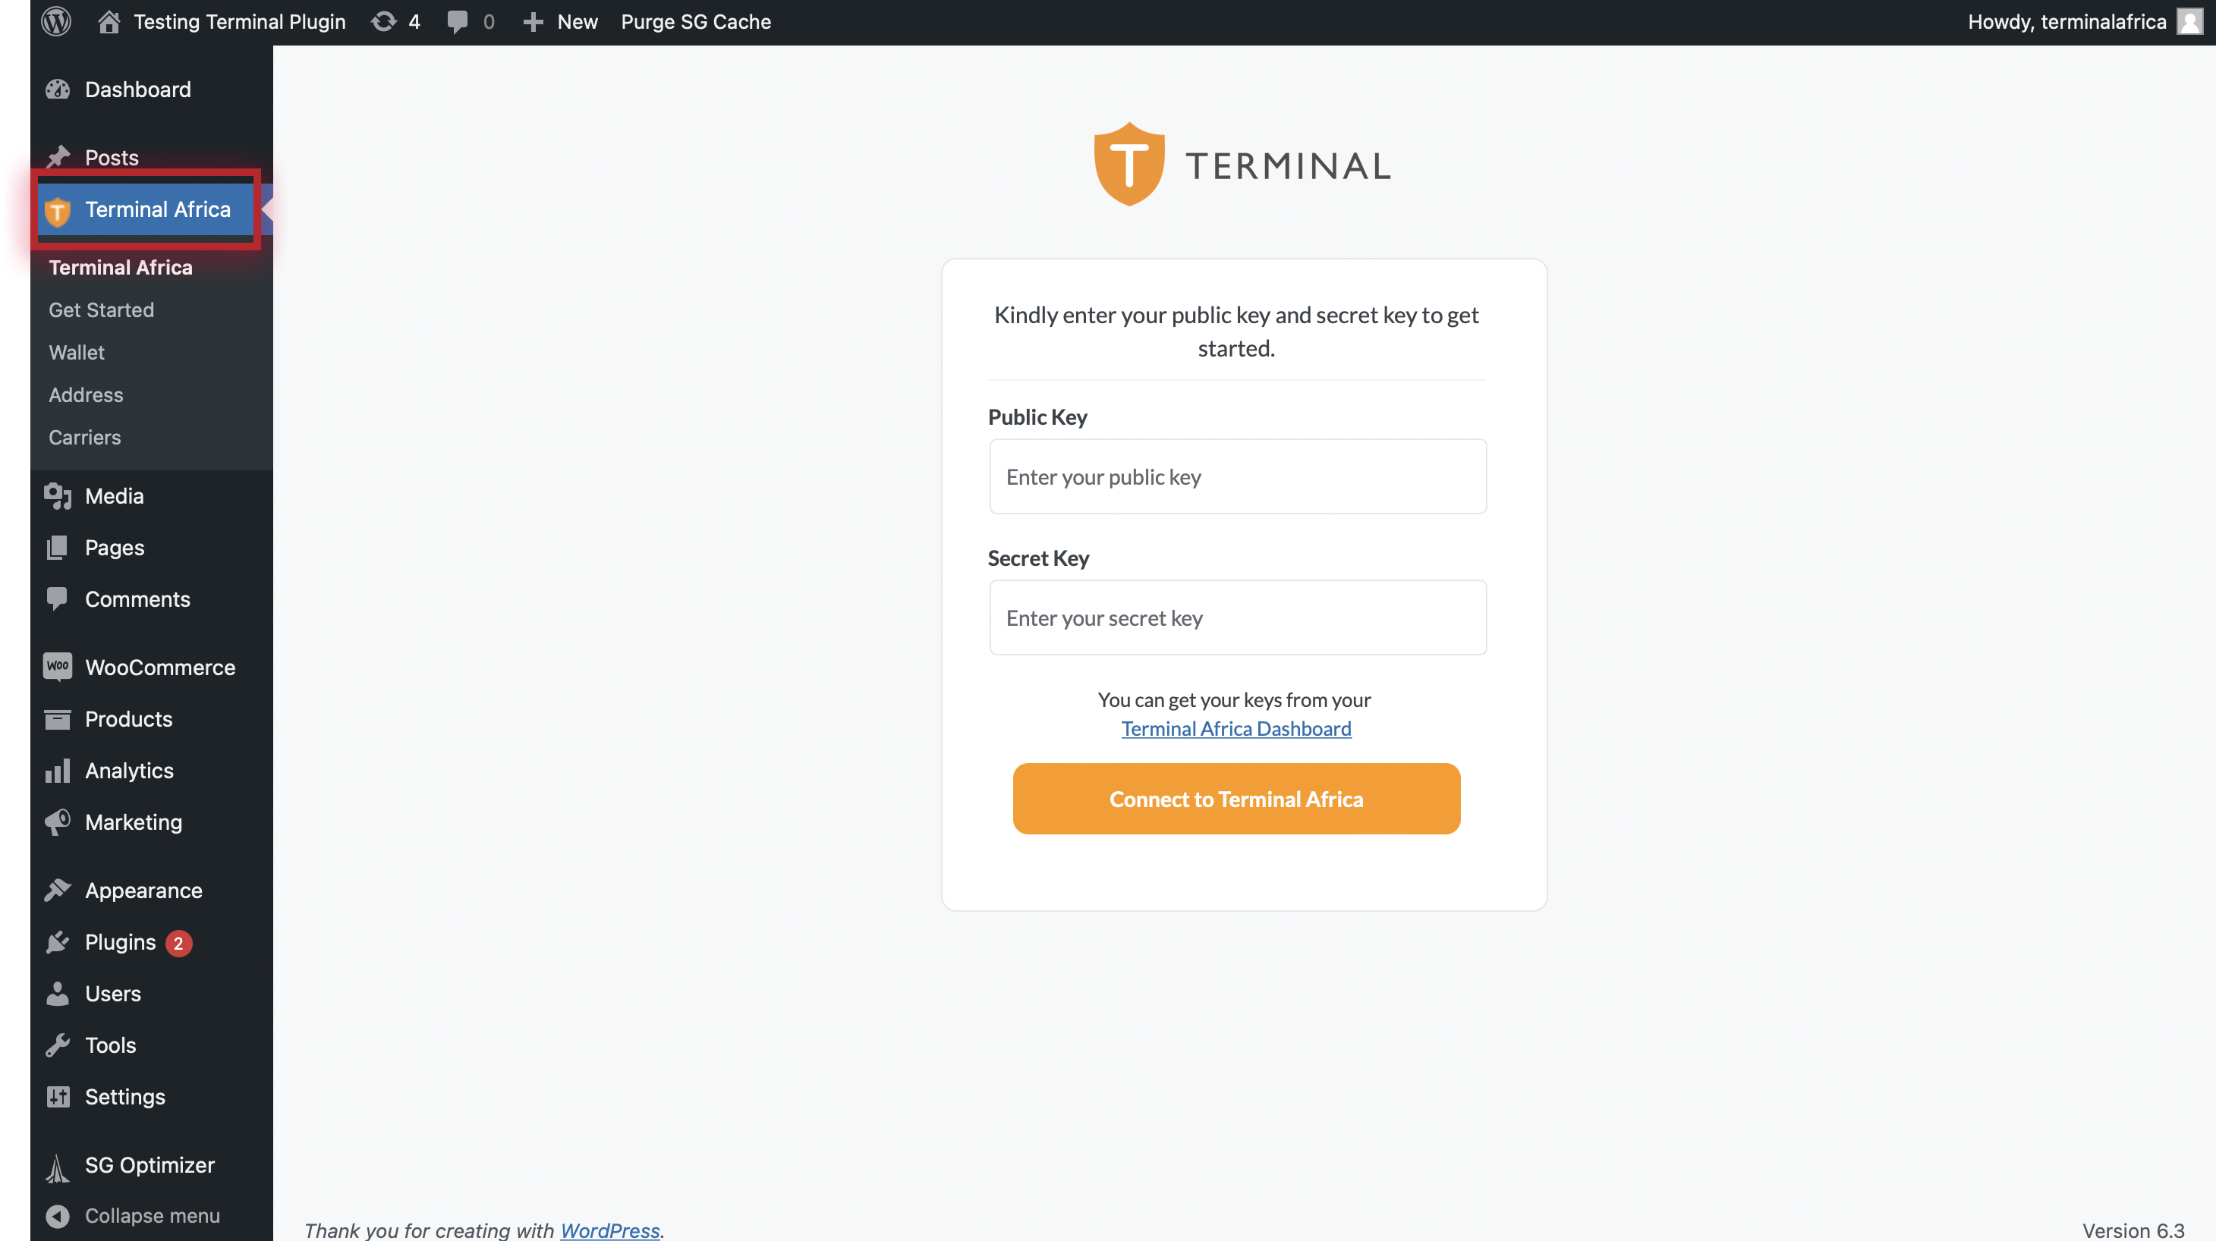Click Purge SG Cache in admin bar
The image size is (2216, 1241).
point(696,21)
